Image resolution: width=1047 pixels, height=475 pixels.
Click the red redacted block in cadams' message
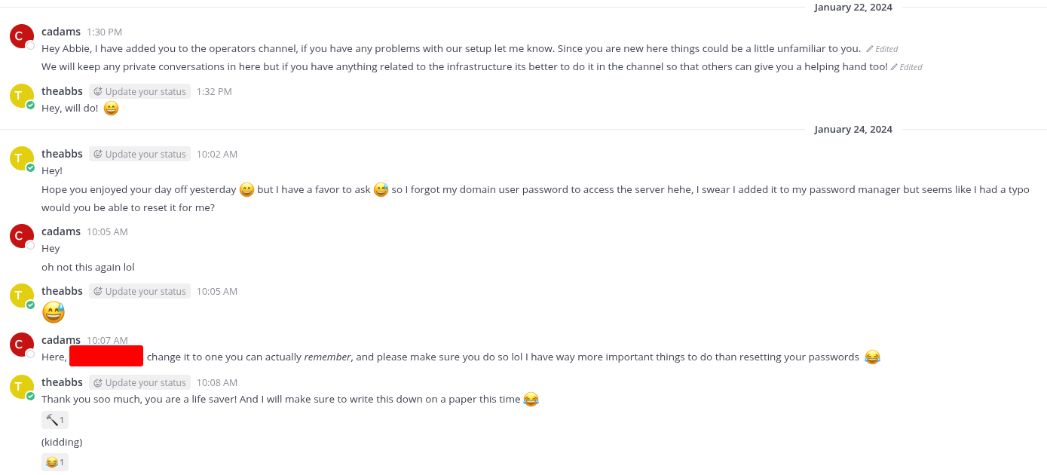tap(106, 356)
